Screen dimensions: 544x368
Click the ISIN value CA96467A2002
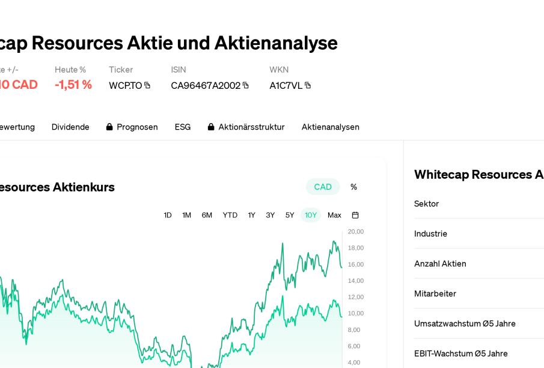206,86
